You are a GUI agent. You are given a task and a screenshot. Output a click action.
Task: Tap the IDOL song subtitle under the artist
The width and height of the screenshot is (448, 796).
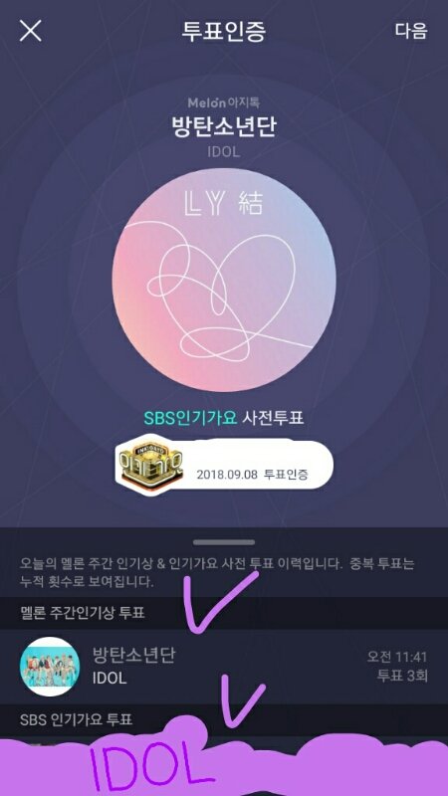click(x=223, y=152)
